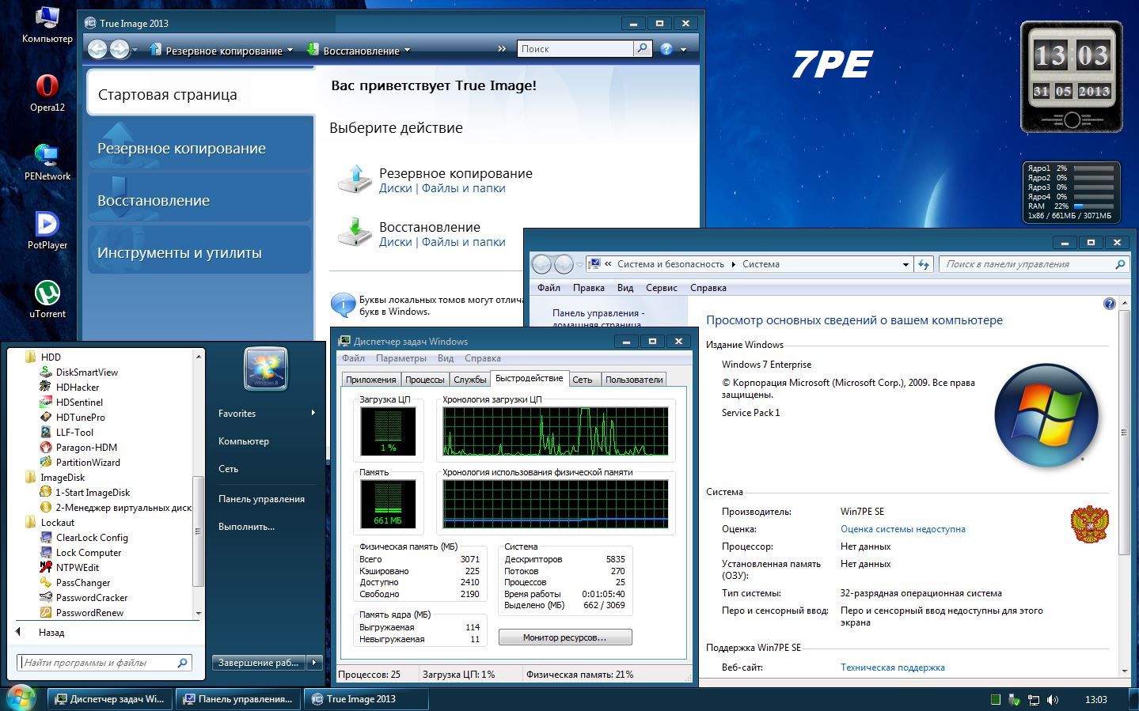Screen dimensions: 1139x711
Task: Open the toolbar overflow chevron in True Image
Action: point(502,49)
